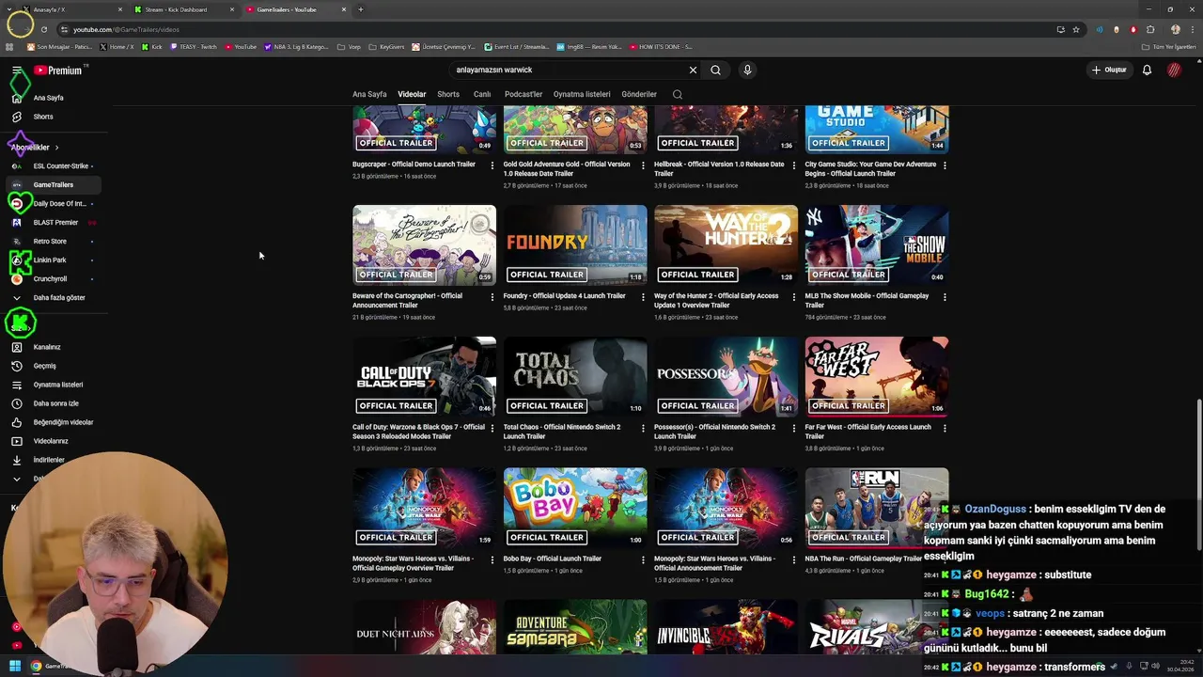The height and width of the screenshot is (677, 1203).
Task: Open the account avatar menu
Action: tap(1175, 70)
